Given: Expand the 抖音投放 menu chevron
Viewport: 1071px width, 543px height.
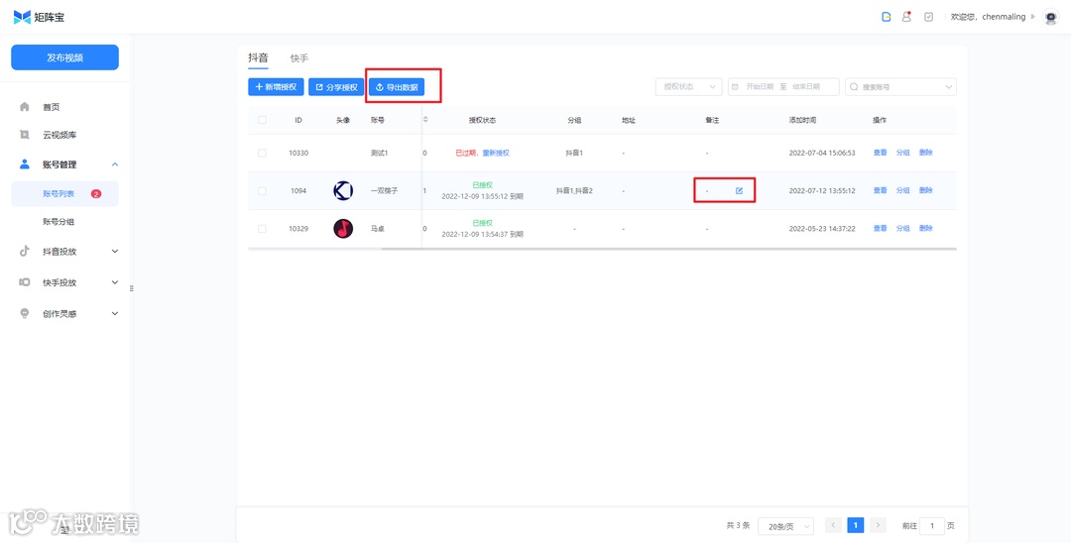Looking at the screenshot, I should click(115, 251).
